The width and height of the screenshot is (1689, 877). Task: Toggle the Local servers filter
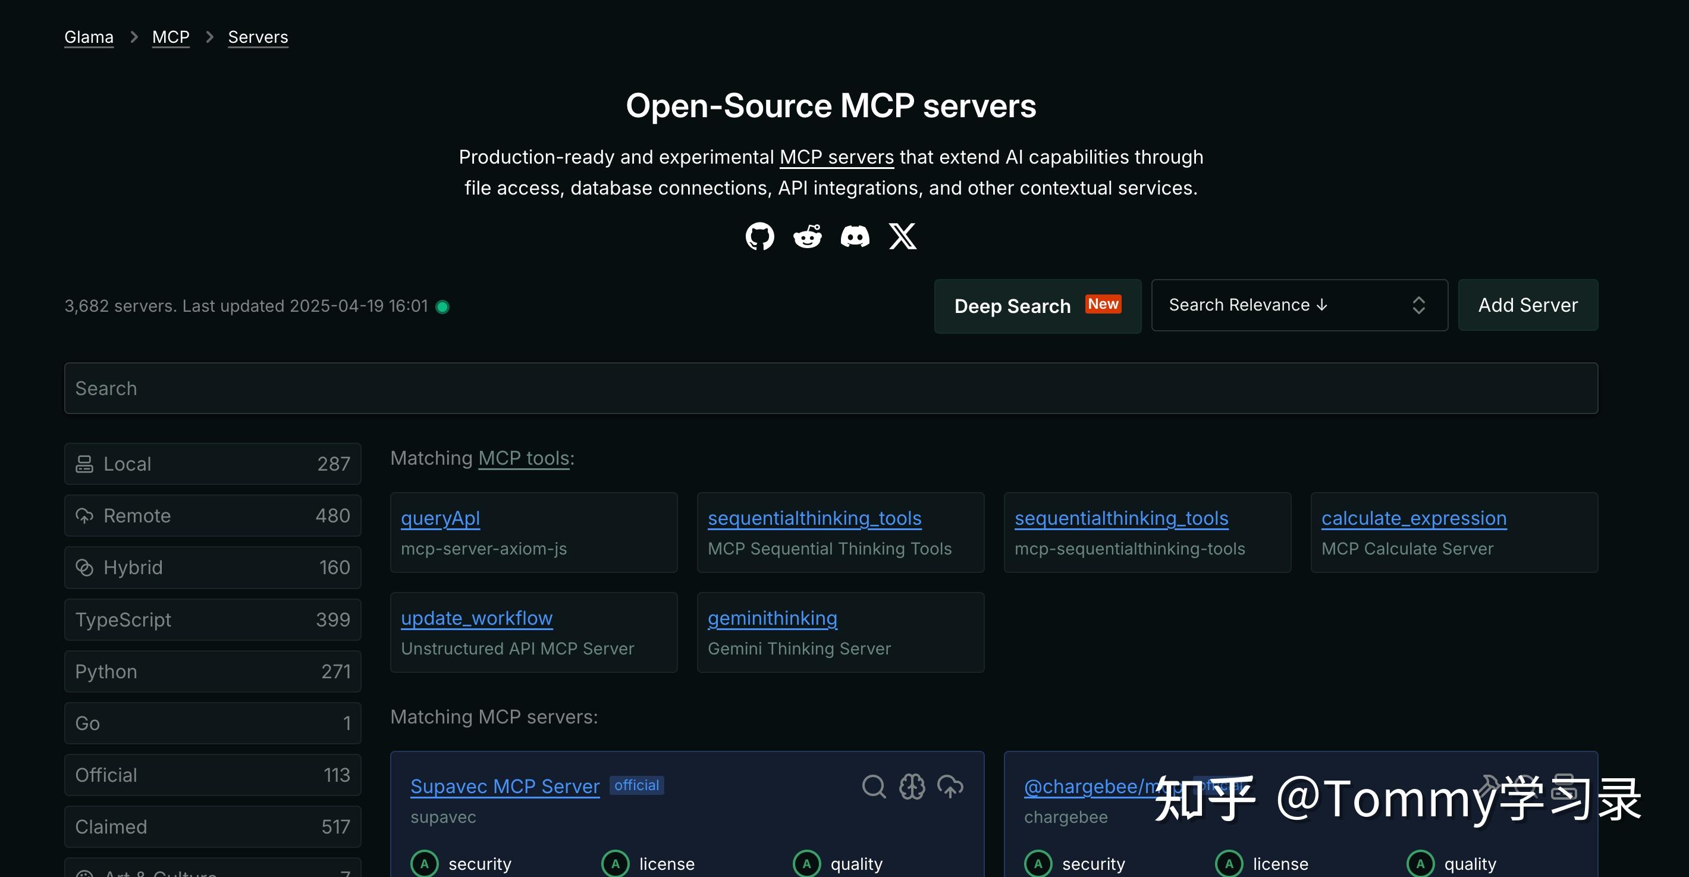212,463
